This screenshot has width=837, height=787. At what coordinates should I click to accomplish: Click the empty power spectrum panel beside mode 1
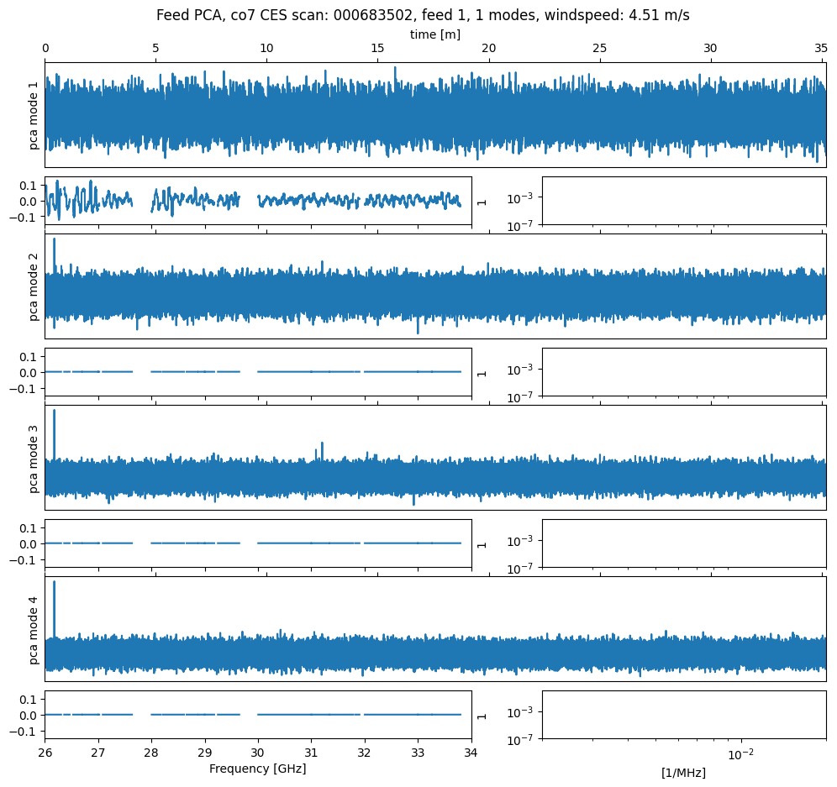pyautogui.click(x=683, y=201)
